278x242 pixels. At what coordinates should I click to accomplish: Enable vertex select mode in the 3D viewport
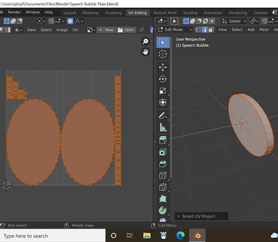coord(198,30)
